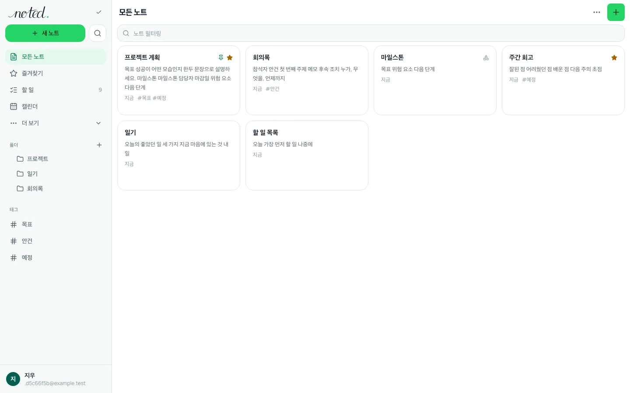
Task: Open the 주간 회고 note card
Action: click(563, 80)
